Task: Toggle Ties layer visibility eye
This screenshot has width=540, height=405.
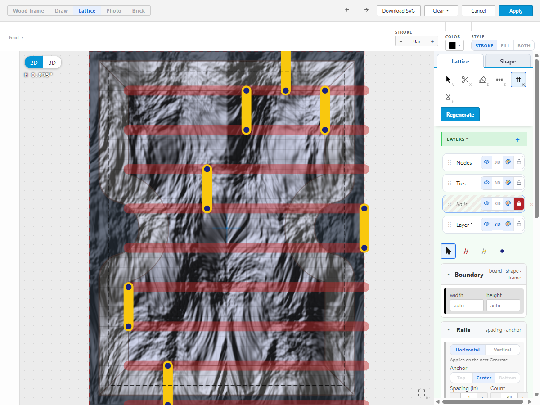Action: point(486,183)
